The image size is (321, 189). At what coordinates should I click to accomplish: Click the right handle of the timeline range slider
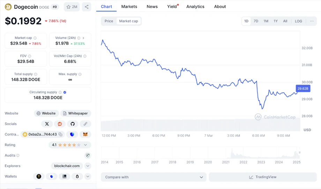tap(299, 153)
